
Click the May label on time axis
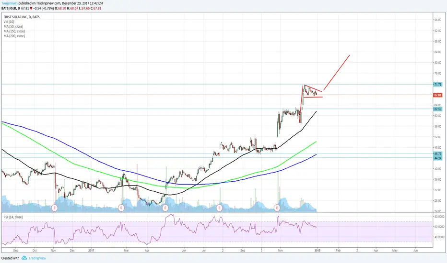[395, 251]
